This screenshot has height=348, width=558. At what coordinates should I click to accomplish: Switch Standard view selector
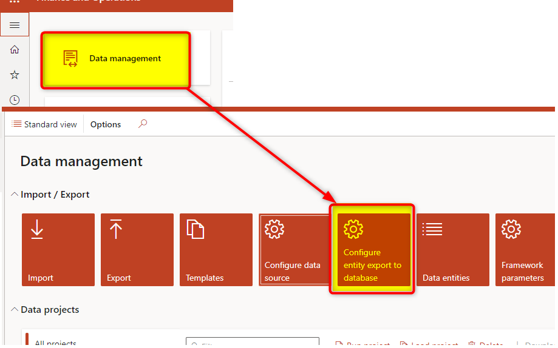tap(44, 124)
